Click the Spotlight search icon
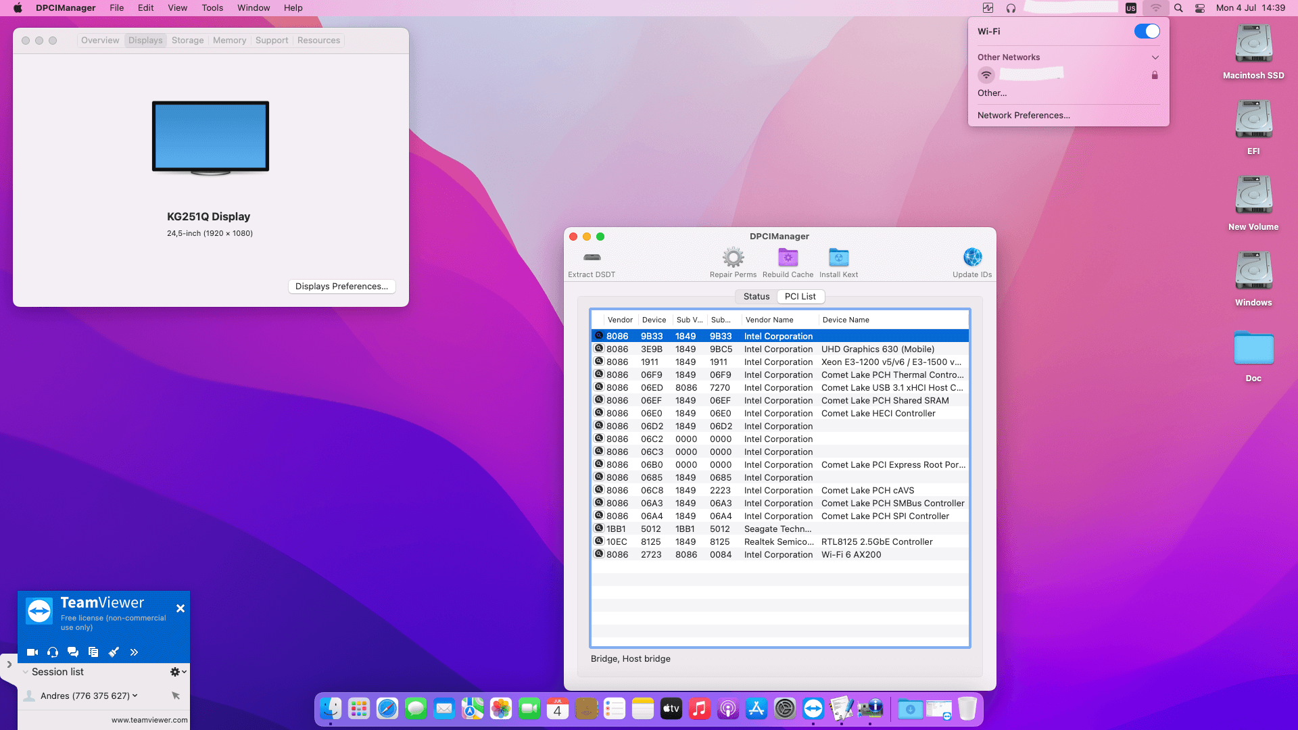Image resolution: width=1298 pixels, height=730 pixels. pos(1178,8)
